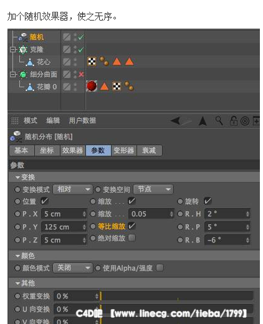Image resolution: width=263 pixels, height=324 pixels.
Task: Click the 缩放 0.05 value field
Action: [x=151, y=214]
